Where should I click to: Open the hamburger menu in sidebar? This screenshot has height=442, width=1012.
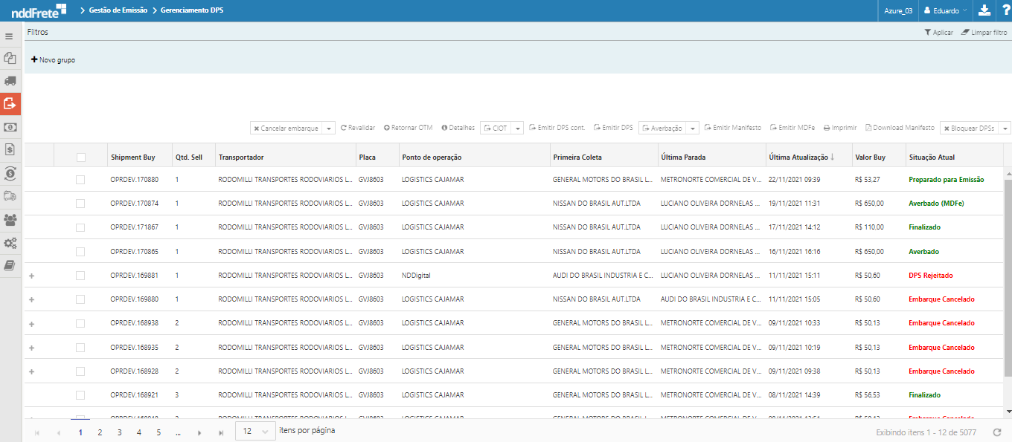click(10, 36)
